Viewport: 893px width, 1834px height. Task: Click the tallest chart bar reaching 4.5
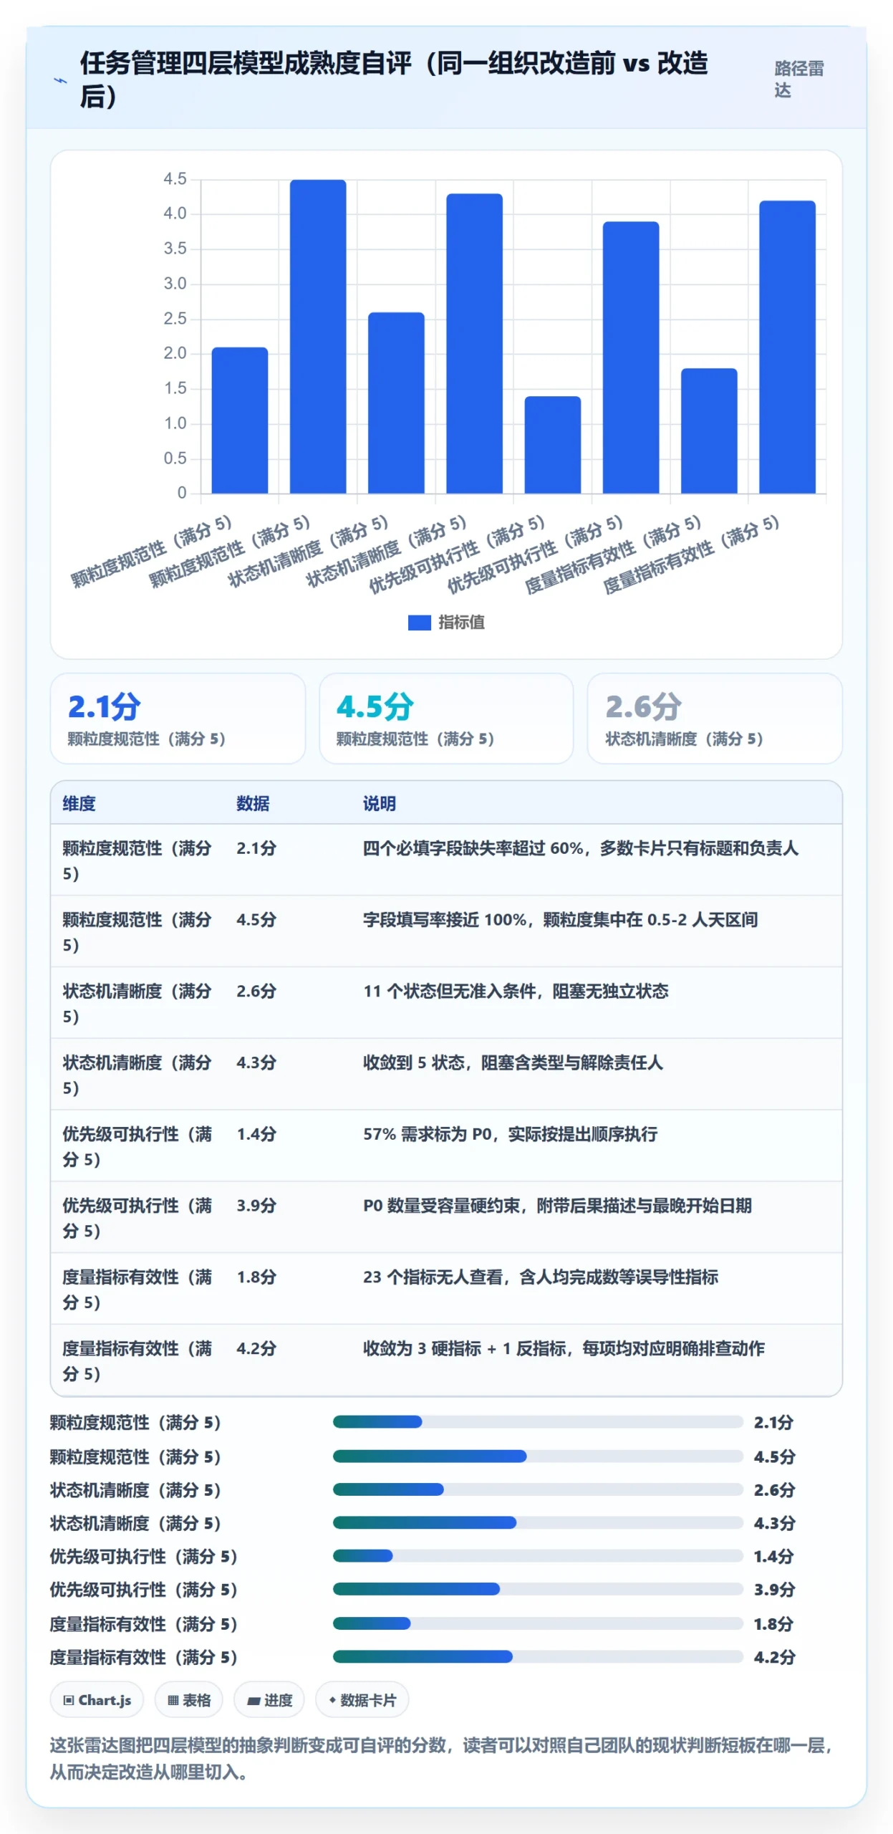coord(318,337)
